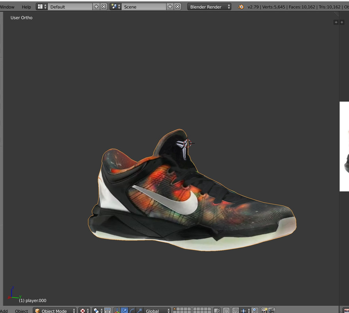
Task: Click the (1) player.000 object label
Action: click(x=32, y=300)
